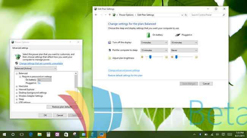The width and height of the screenshot is (247, 138).
Task: Open the orange chat bubble taskbar app
Action: click(x=101, y=134)
